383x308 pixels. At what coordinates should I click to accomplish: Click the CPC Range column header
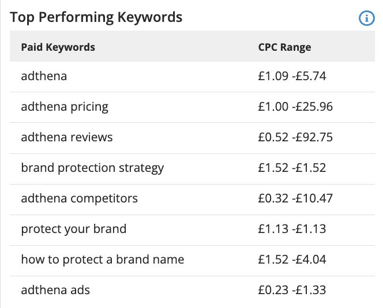coord(284,47)
